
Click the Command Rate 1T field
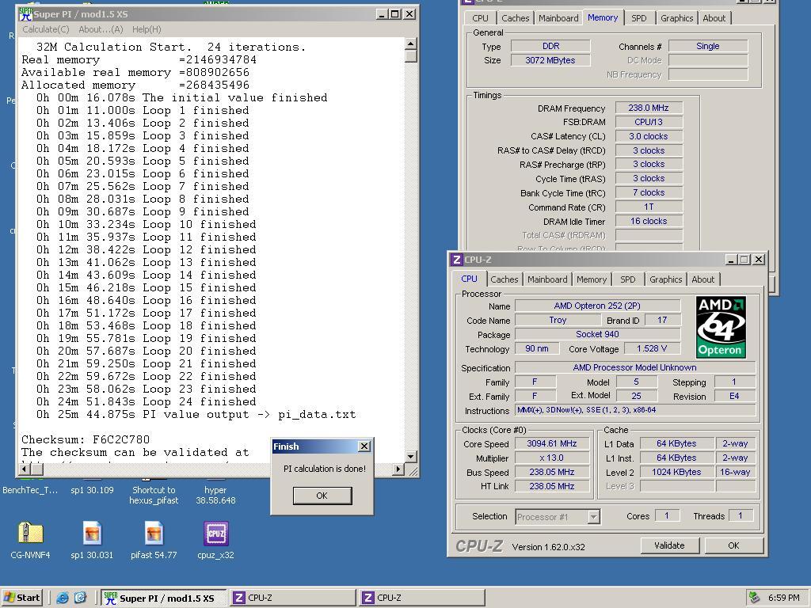[649, 207]
